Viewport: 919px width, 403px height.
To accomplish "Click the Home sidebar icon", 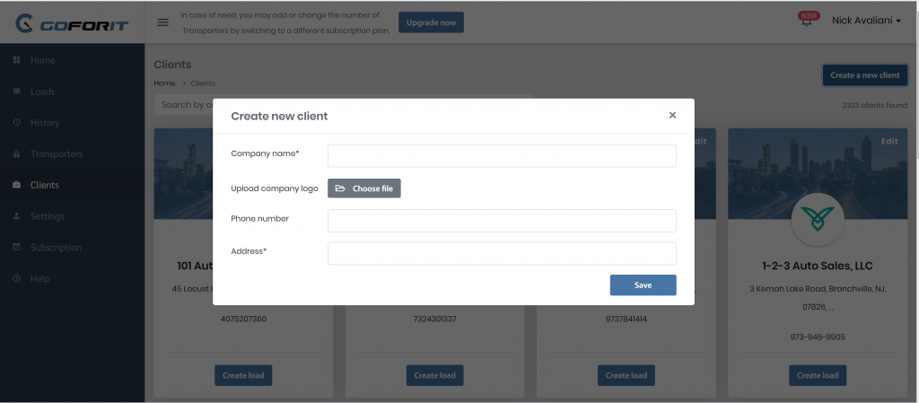I will 17,60.
